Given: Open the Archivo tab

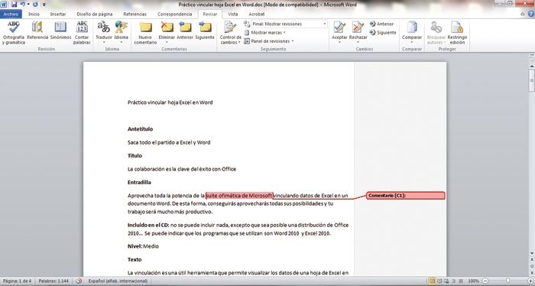Looking at the screenshot, I should [x=11, y=14].
